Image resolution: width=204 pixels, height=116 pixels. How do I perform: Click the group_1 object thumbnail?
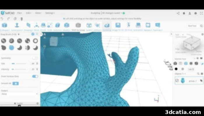(x=183, y=81)
